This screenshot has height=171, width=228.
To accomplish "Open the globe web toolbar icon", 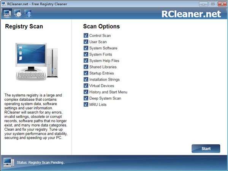I will pos(28,13).
